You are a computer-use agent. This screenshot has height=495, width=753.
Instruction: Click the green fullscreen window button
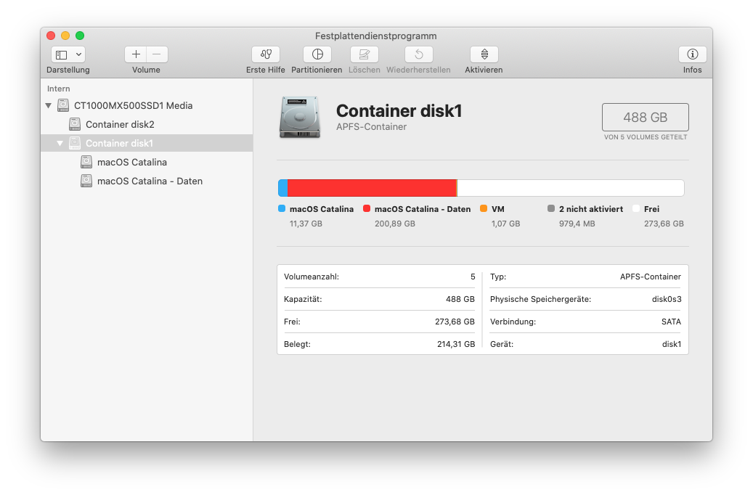[x=80, y=36]
